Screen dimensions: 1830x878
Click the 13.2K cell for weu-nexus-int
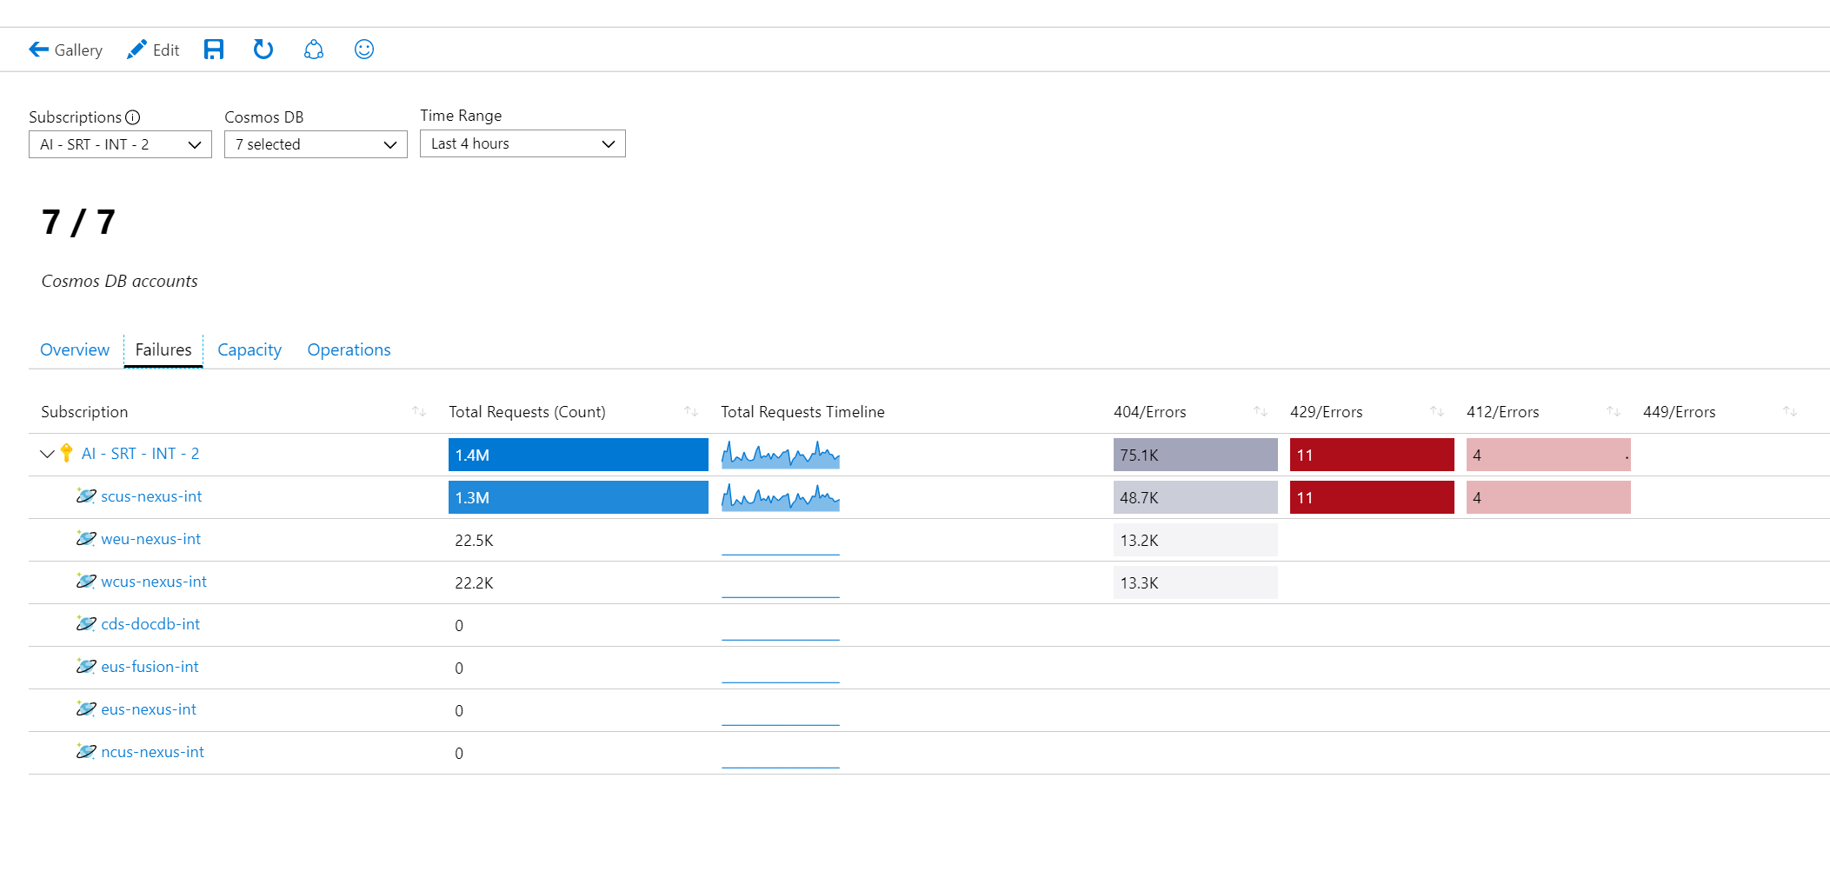pos(1195,540)
